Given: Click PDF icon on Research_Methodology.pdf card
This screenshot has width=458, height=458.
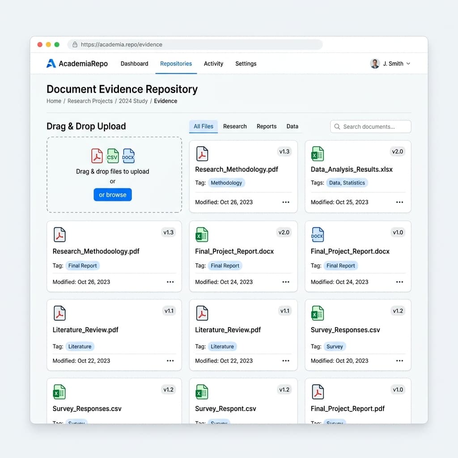Looking at the screenshot, I should (202, 154).
